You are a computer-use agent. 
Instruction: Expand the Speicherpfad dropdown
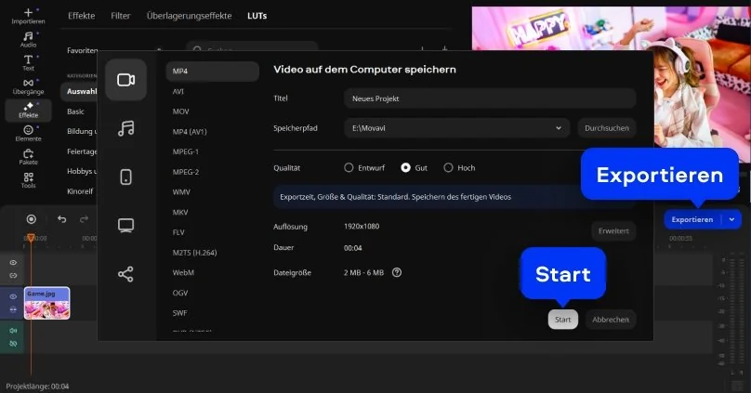tap(558, 128)
